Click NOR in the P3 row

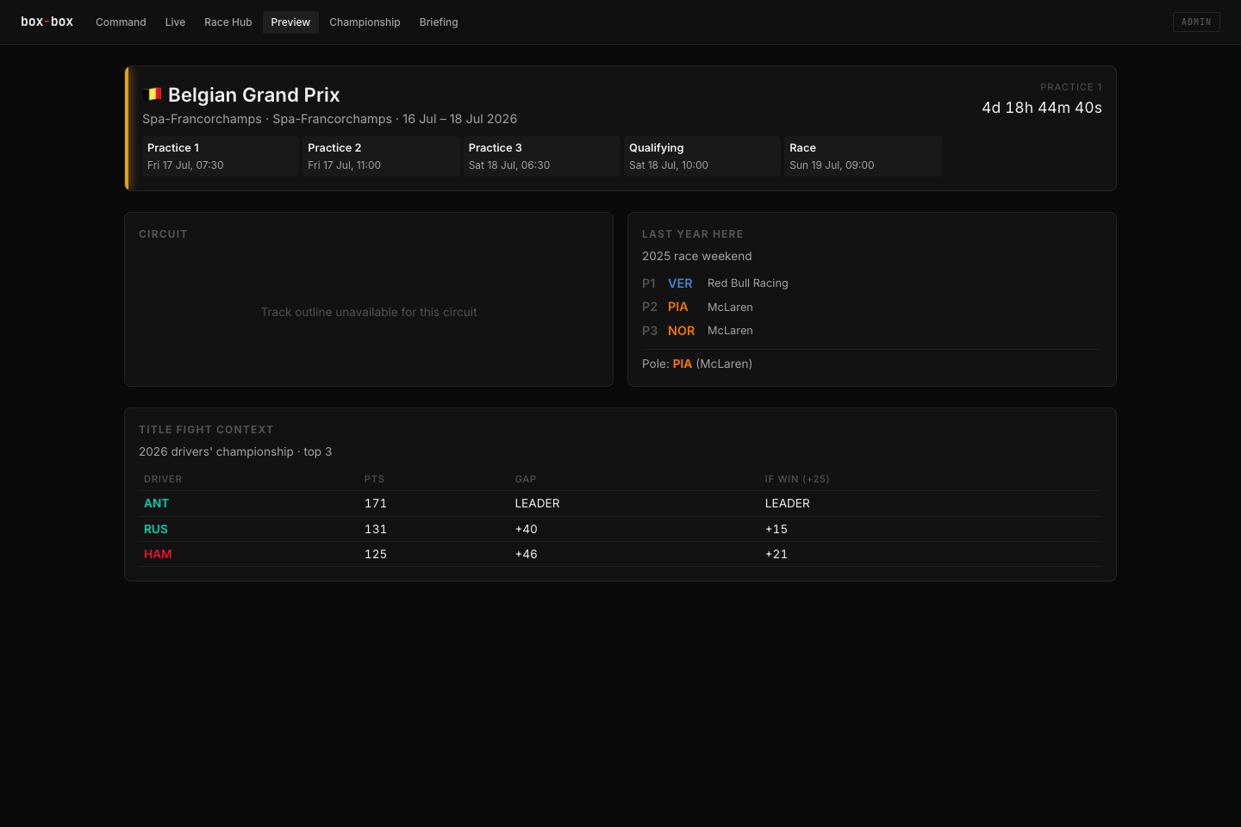pyautogui.click(x=681, y=331)
